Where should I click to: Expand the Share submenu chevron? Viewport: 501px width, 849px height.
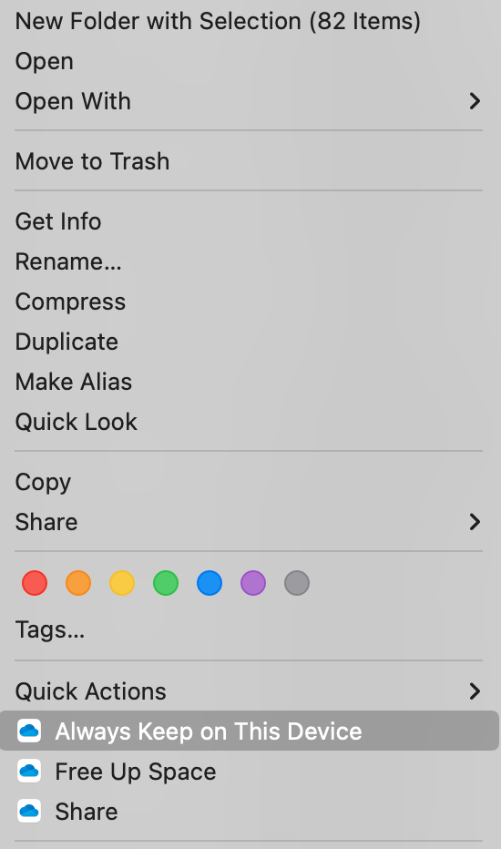pyautogui.click(x=475, y=522)
